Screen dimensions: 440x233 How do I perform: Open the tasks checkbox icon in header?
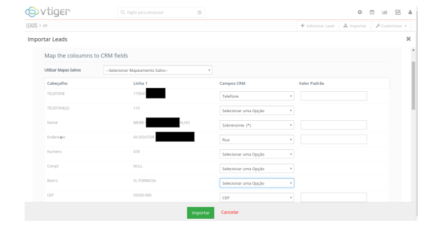coord(398,12)
